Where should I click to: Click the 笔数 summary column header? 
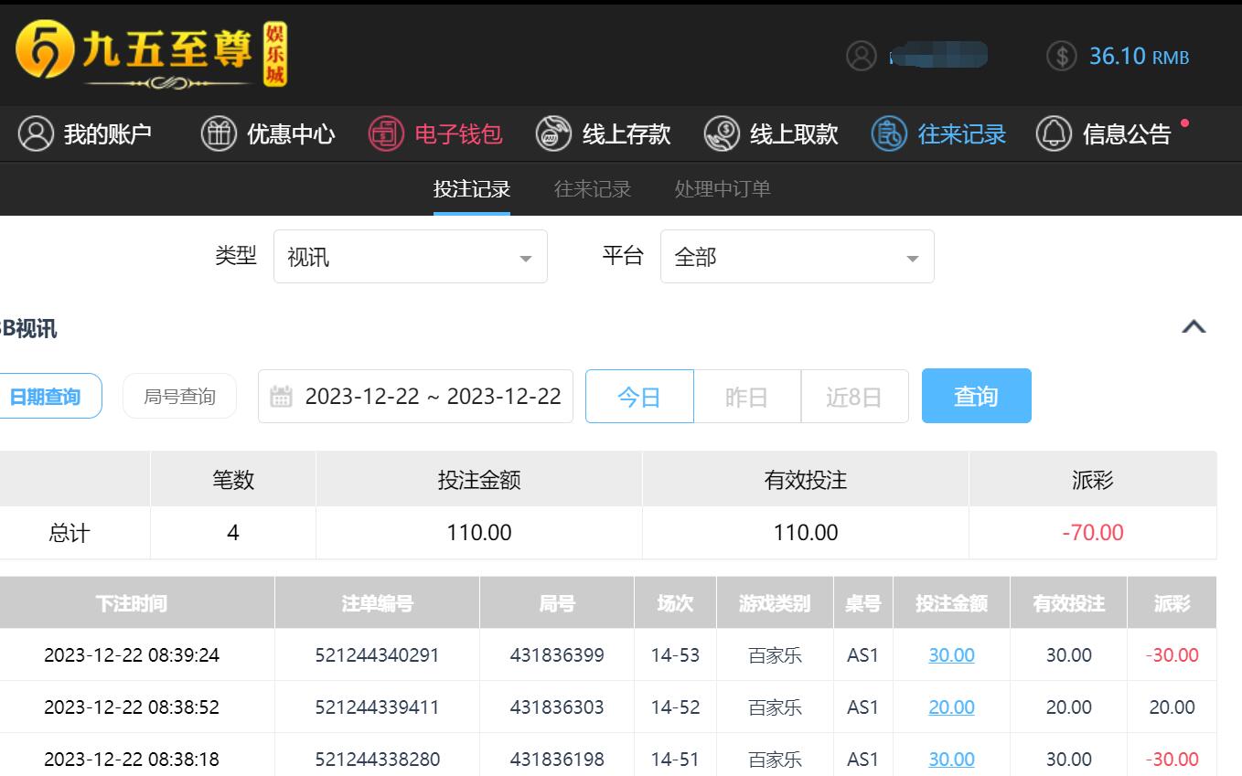tap(233, 480)
